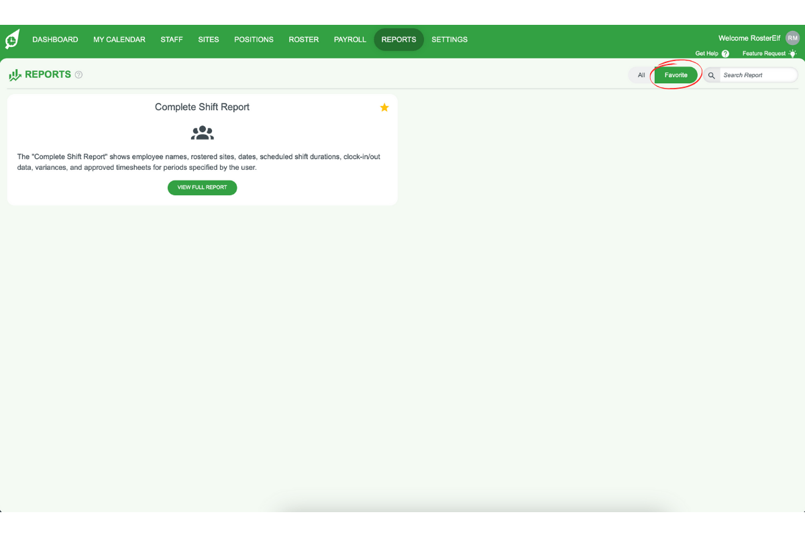This screenshot has width=805, height=537.
Task: Select the Favorite reports filter
Action: (676, 75)
